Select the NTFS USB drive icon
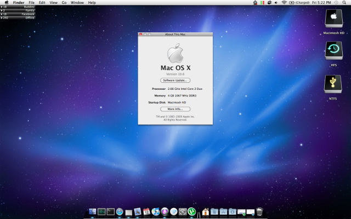This screenshot has height=219, width=351. pyautogui.click(x=333, y=84)
